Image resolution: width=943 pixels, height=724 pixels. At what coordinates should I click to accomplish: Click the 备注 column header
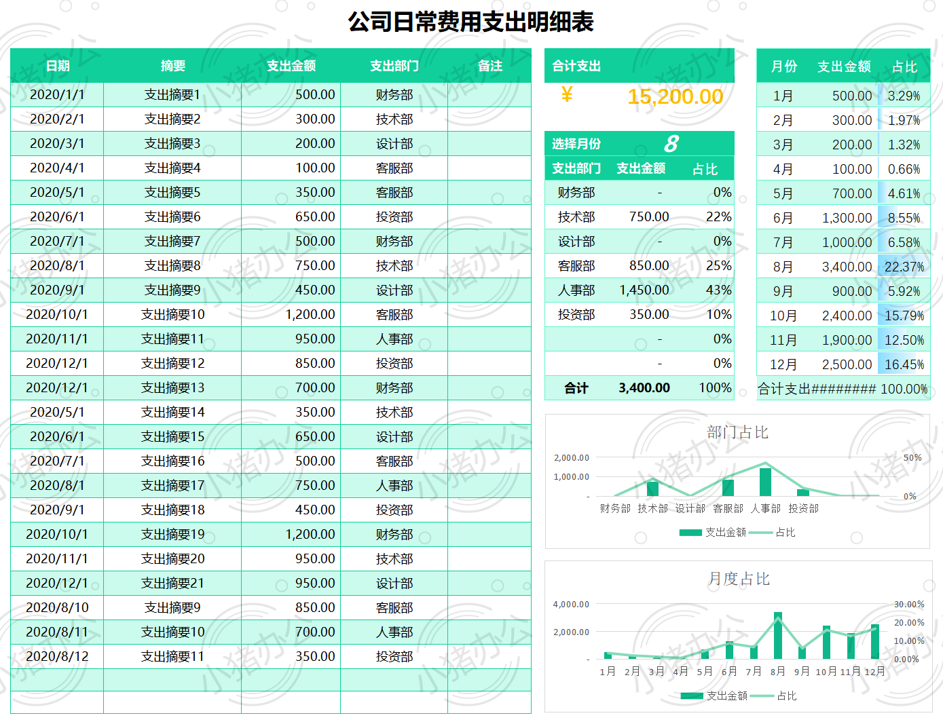489,66
